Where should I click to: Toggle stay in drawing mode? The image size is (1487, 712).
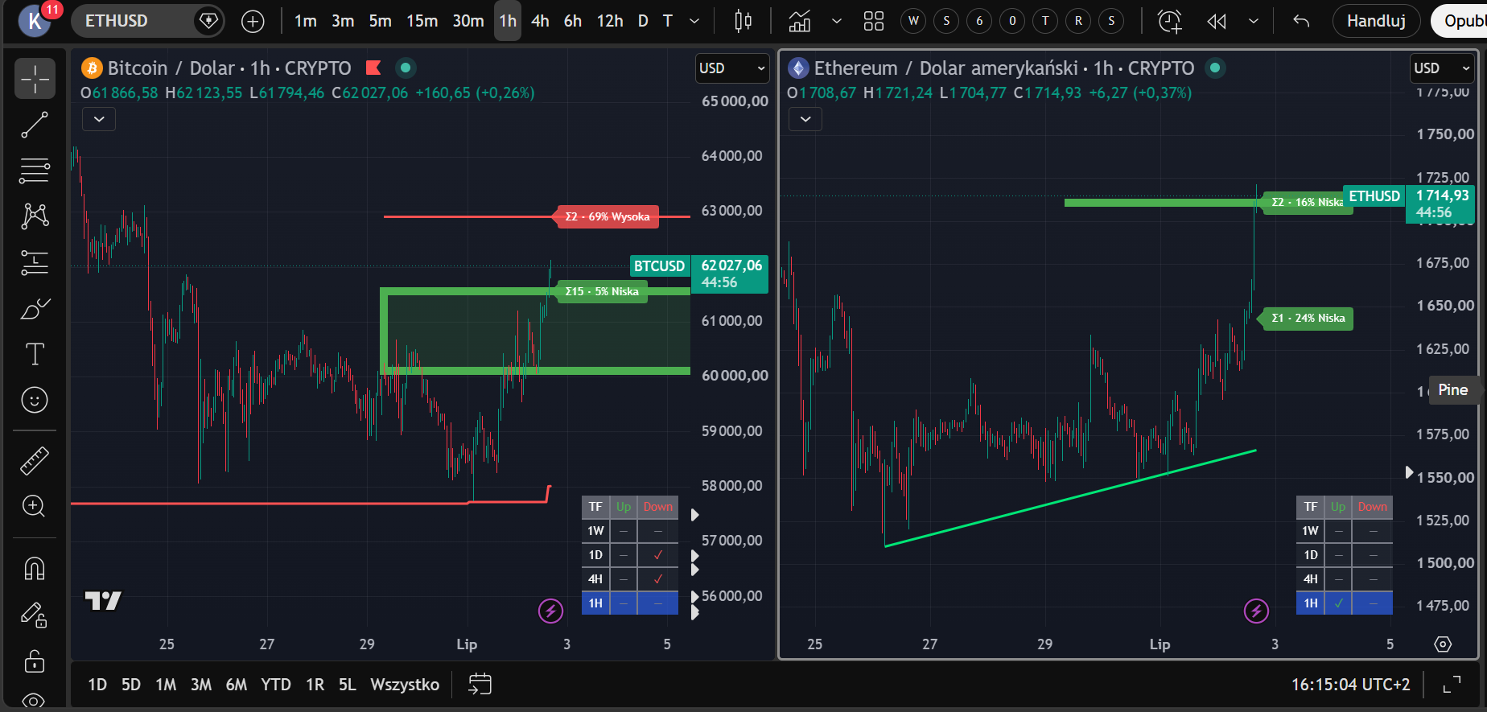[35, 615]
